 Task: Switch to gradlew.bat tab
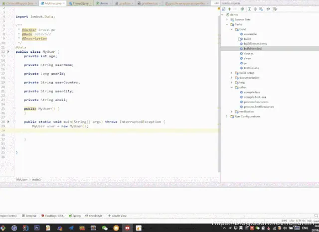[x=149, y=3]
